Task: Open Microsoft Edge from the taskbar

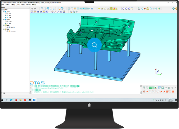Action: click(11, 100)
